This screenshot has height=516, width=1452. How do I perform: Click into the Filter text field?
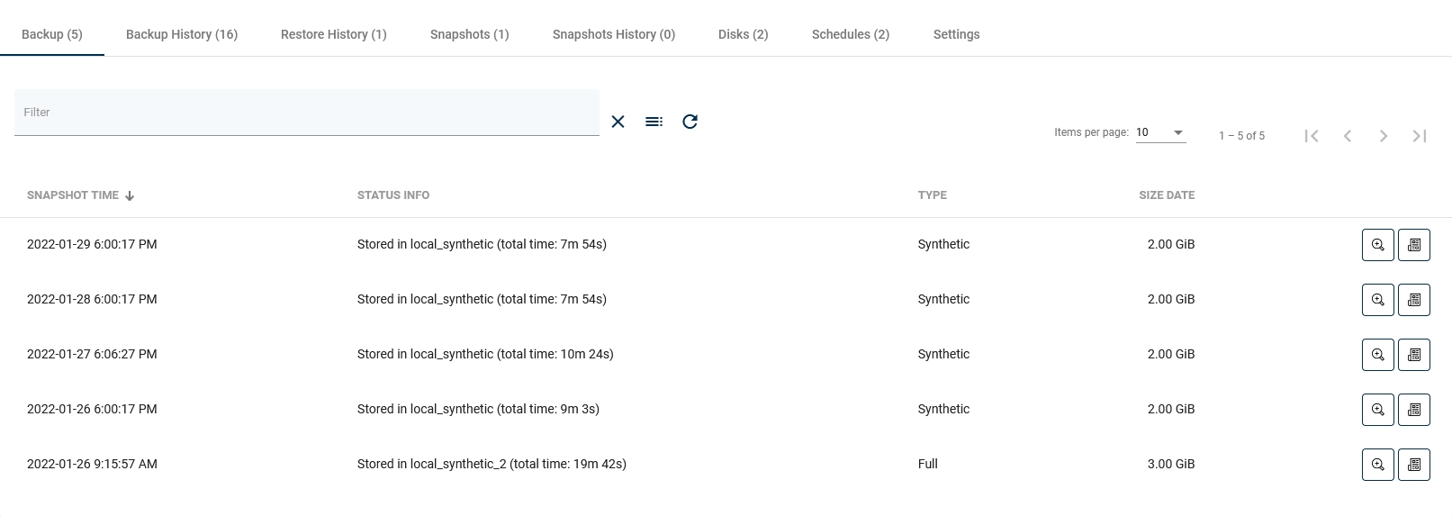pos(306,113)
